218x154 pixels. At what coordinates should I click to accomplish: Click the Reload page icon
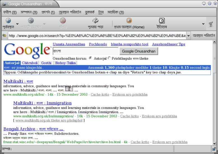[x=95, y=21]
